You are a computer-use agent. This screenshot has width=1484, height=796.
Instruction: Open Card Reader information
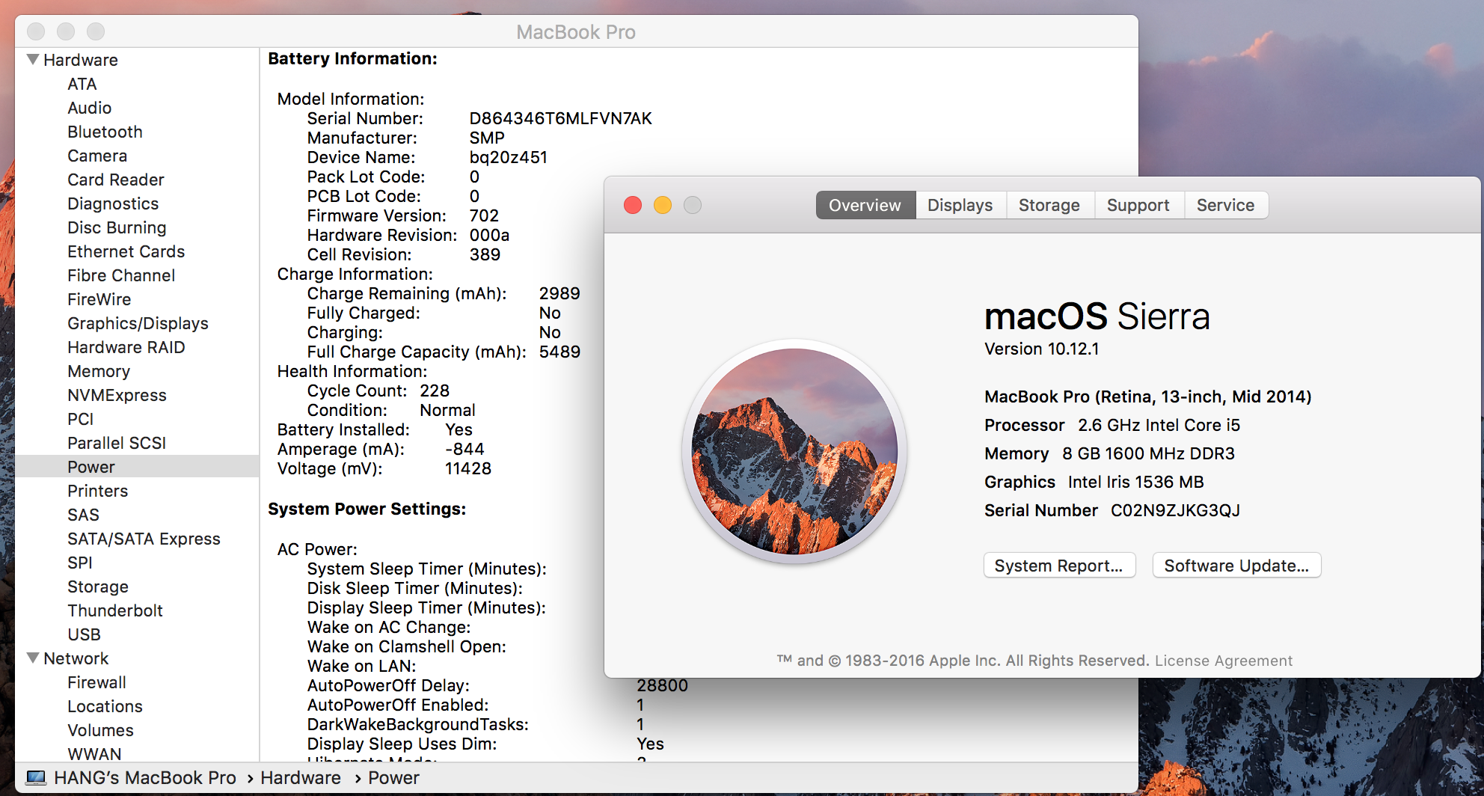click(116, 180)
